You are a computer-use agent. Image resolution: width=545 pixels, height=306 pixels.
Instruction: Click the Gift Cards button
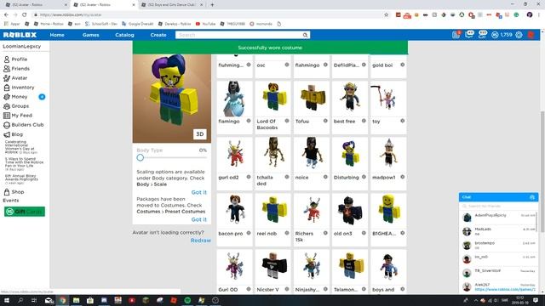tap(25, 212)
